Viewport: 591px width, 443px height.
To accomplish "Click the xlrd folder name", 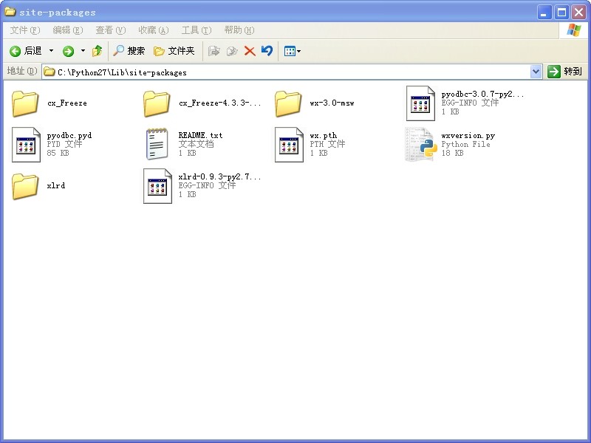I will (56, 185).
